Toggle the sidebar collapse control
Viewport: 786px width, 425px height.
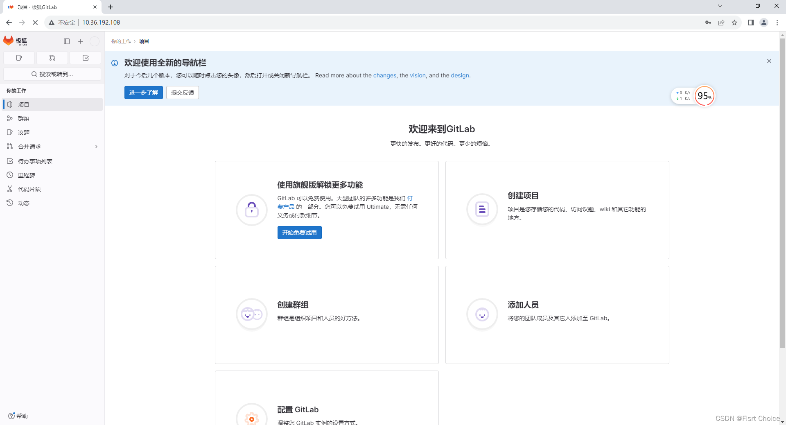(x=66, y=41)
